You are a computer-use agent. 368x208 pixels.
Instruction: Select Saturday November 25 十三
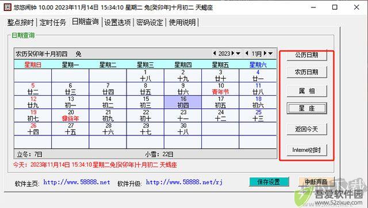click(258, 116)
